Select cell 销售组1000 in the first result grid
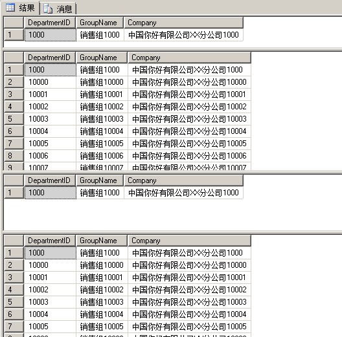Image resolution: width=342 pixels, height=337 pixels. pos(100,35)
